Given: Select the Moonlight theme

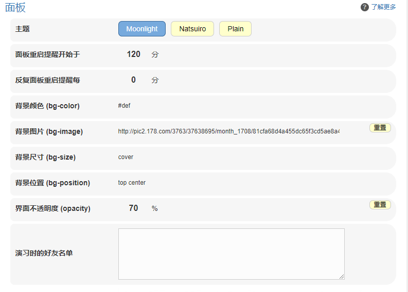Looking at the screenshot, I should 142,29.
